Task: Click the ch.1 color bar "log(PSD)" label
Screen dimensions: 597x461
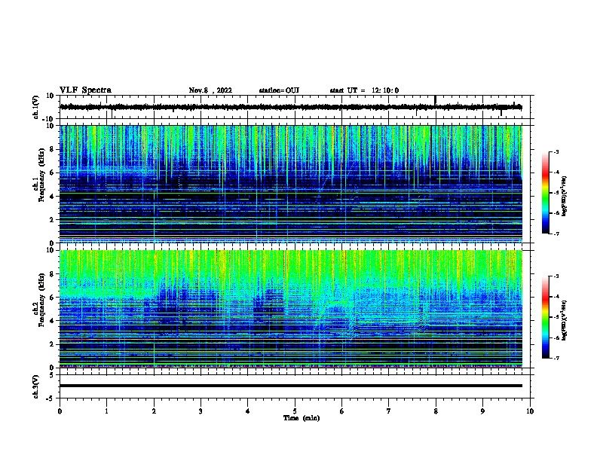Action: (565, 196)
